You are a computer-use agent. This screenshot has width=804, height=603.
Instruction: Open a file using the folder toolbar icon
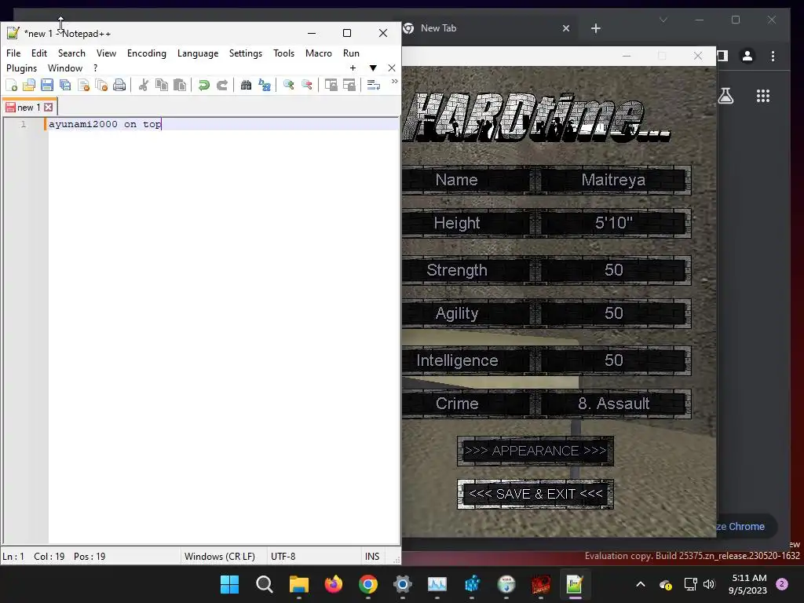29,85
